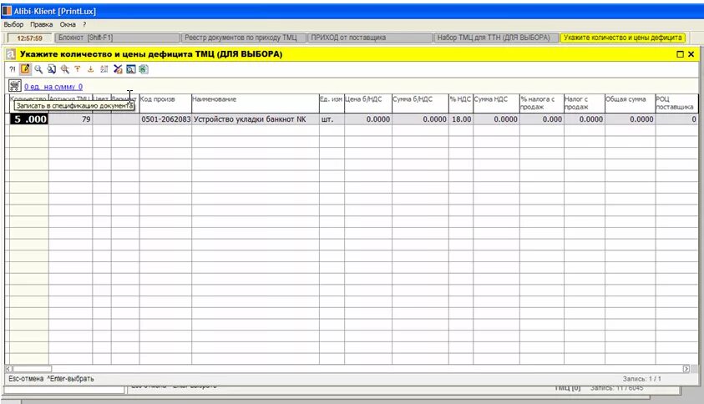This screenshot has width=704, height=404.
Task: Click the '% налога с продаж' cell 0.000
Action: [541, 119]
